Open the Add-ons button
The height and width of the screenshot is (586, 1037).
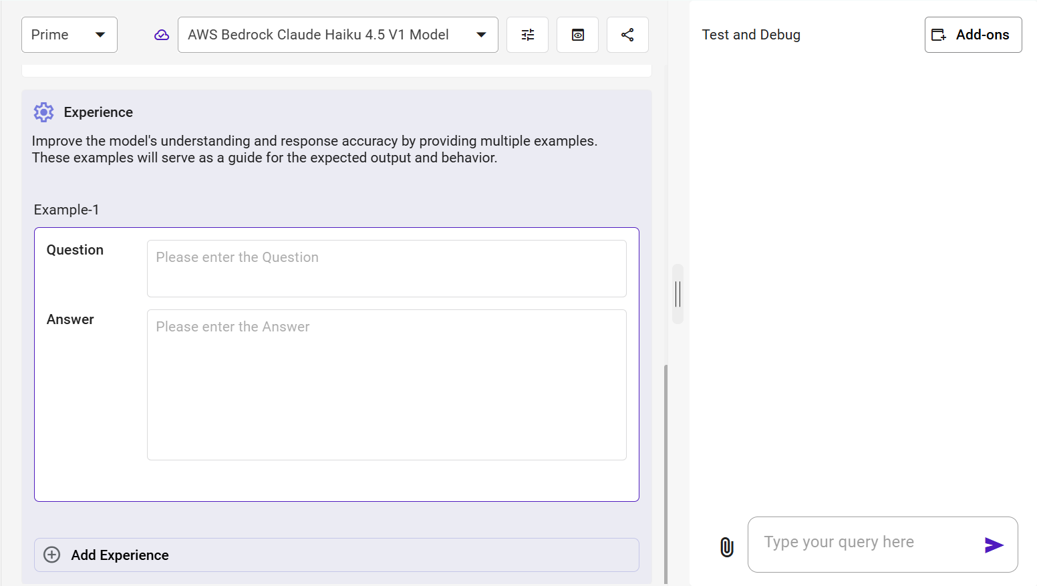tap(973, 35)
